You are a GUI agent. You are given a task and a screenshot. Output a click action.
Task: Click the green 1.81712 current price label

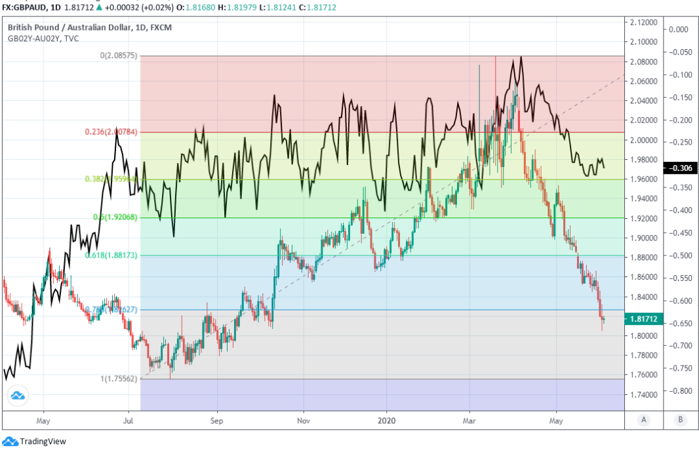(x=643, y=319)
